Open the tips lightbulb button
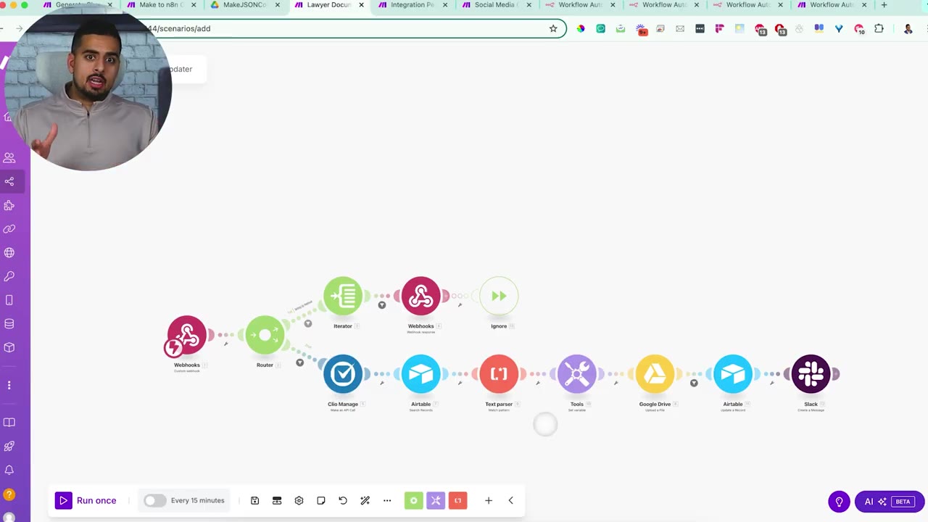The height and width of the screenshot is (522, 928). [839, 502]
